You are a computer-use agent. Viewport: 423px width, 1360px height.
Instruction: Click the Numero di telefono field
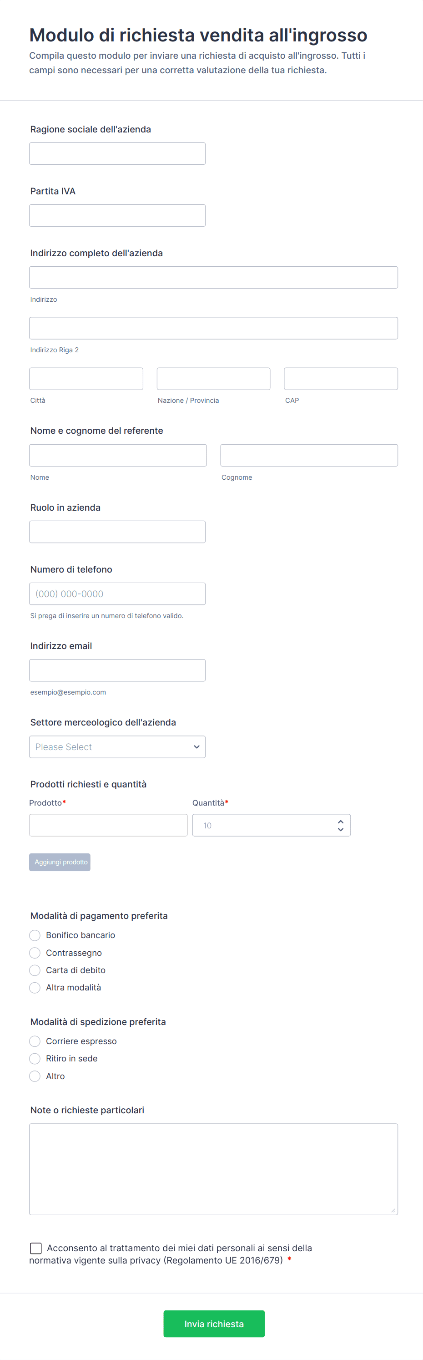point(117,594)
